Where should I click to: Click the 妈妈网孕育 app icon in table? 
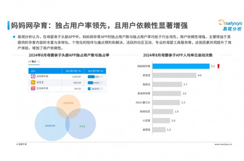[33, 76]
